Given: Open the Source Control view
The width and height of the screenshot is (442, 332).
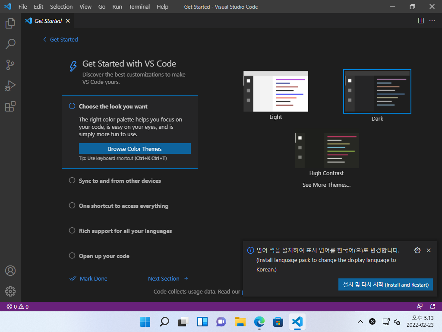Looking at the screenshot, I should click(x=10, y=65).
